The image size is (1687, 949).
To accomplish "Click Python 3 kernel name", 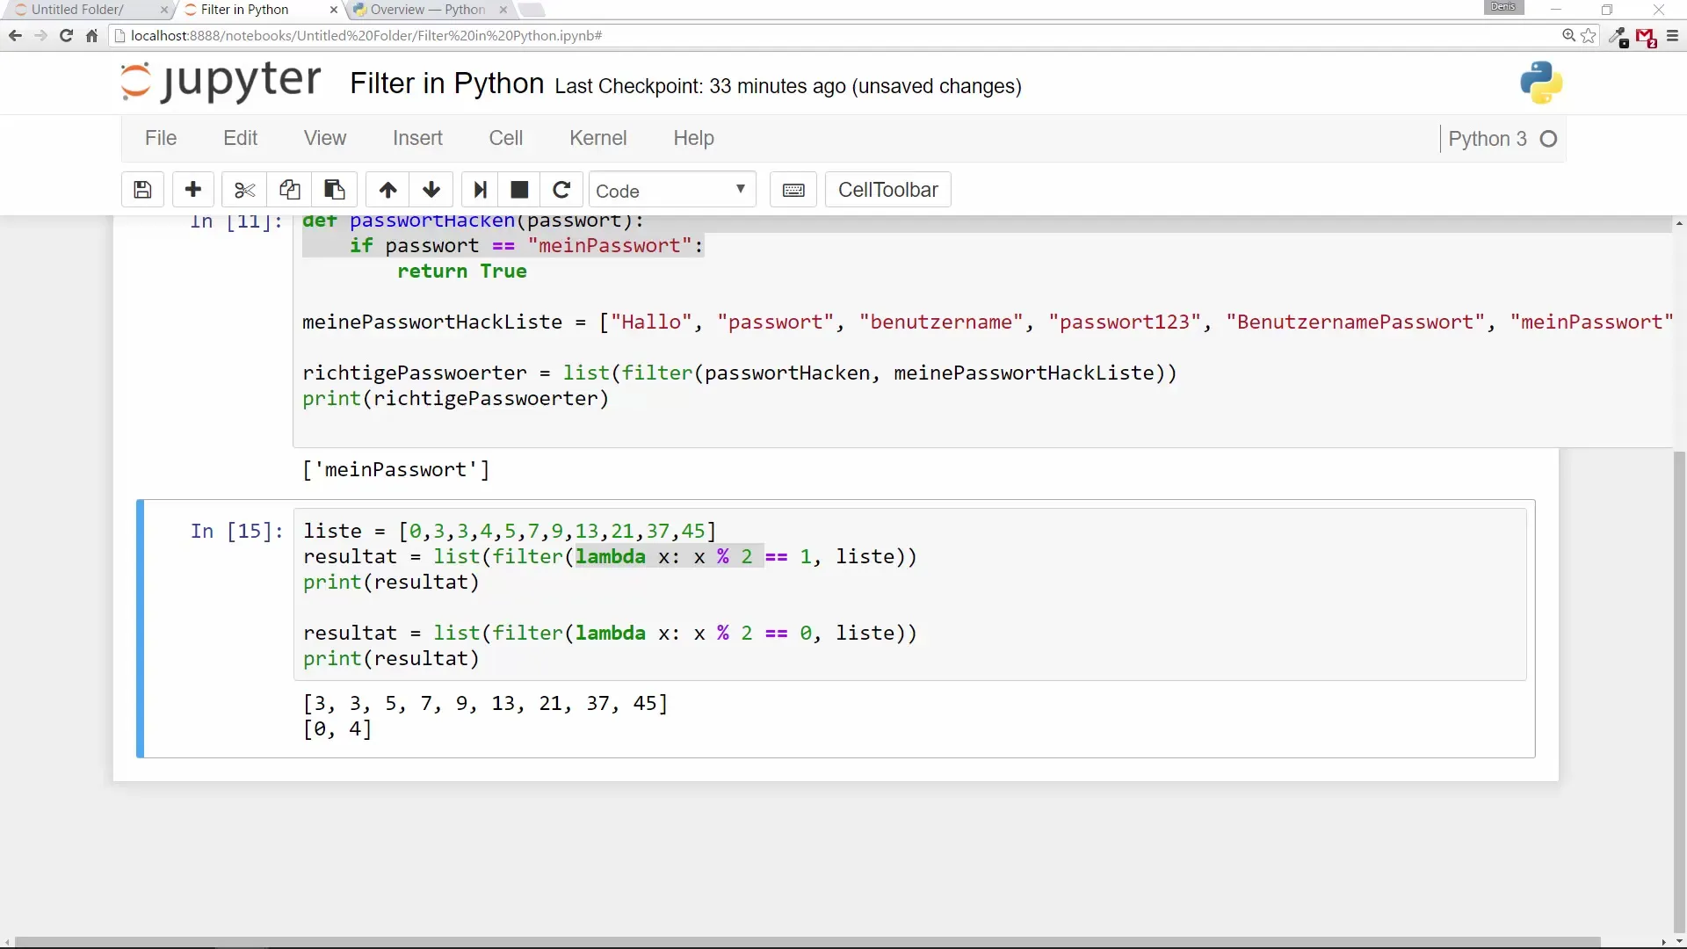I will [1488, 139].
